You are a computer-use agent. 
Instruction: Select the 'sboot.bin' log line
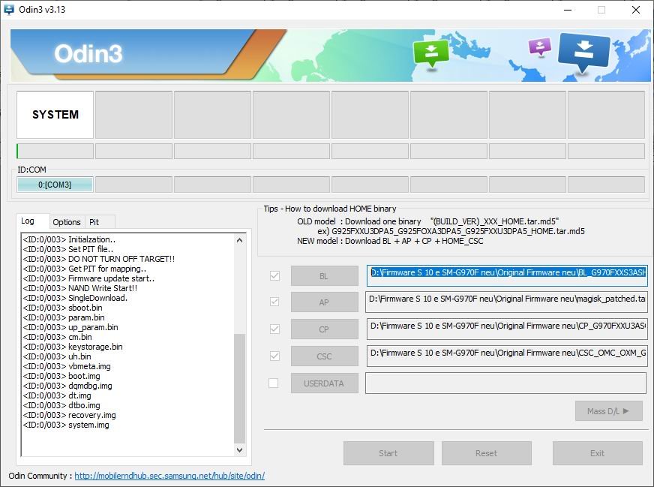pyautogui.click(x=62, y=308)
